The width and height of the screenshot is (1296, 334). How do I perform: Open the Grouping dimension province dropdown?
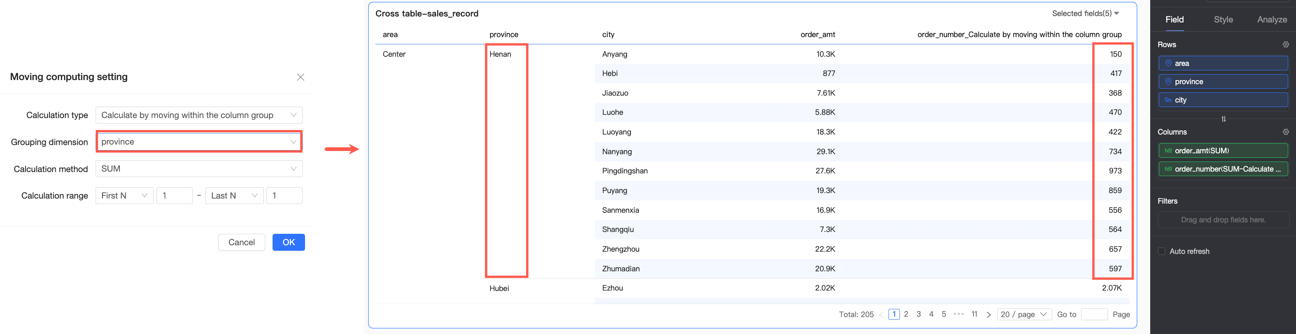[x=199, y=142]
